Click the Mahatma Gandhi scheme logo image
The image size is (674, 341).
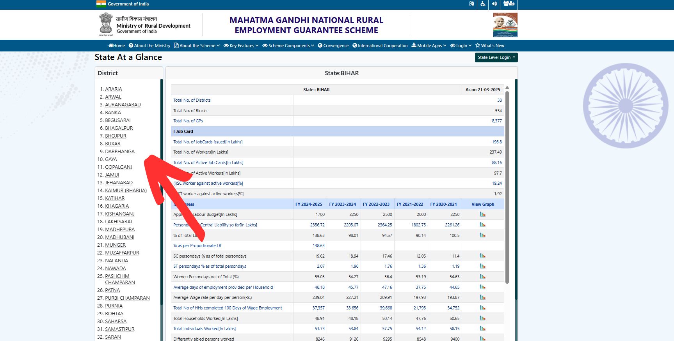[505, 25]
